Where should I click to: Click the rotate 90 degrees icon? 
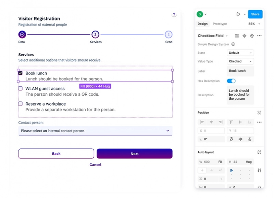click(232, 139)
